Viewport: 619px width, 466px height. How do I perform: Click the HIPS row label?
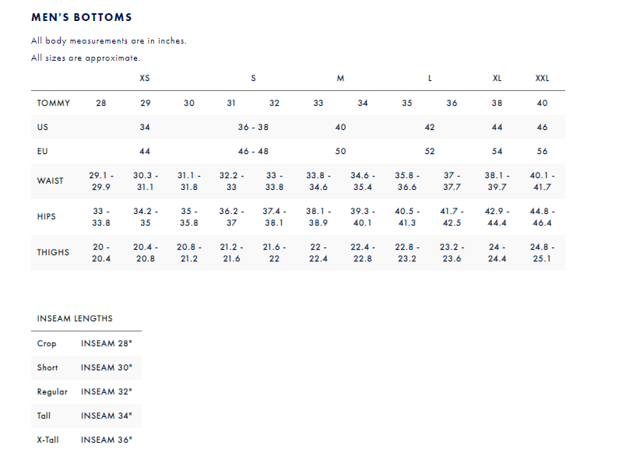click(47, 217)
